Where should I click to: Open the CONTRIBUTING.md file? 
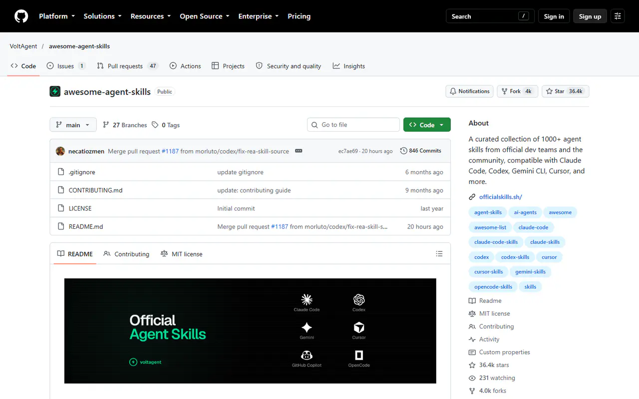tap(95, 190)
